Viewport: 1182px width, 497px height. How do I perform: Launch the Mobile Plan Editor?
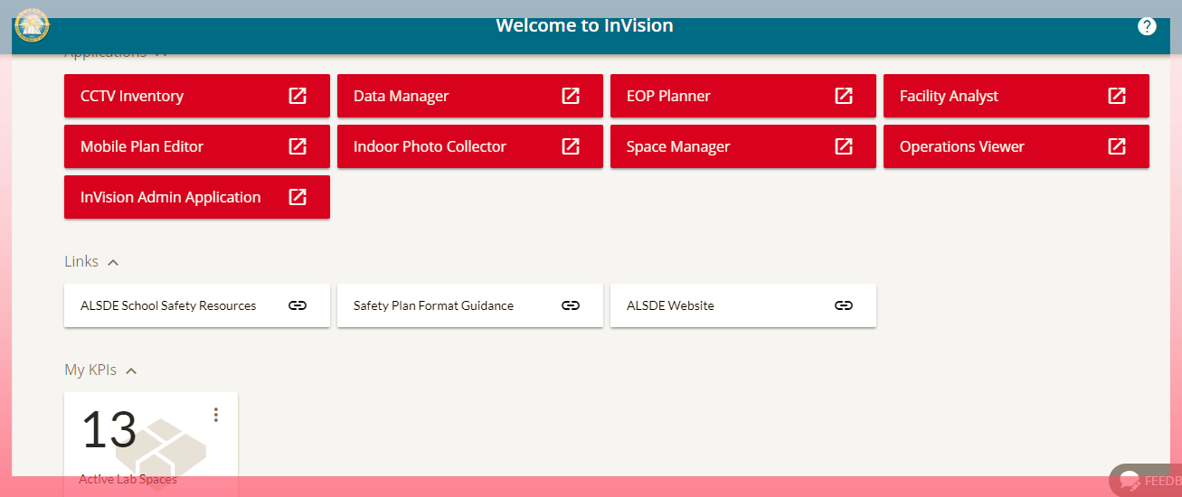pos(197,146)
